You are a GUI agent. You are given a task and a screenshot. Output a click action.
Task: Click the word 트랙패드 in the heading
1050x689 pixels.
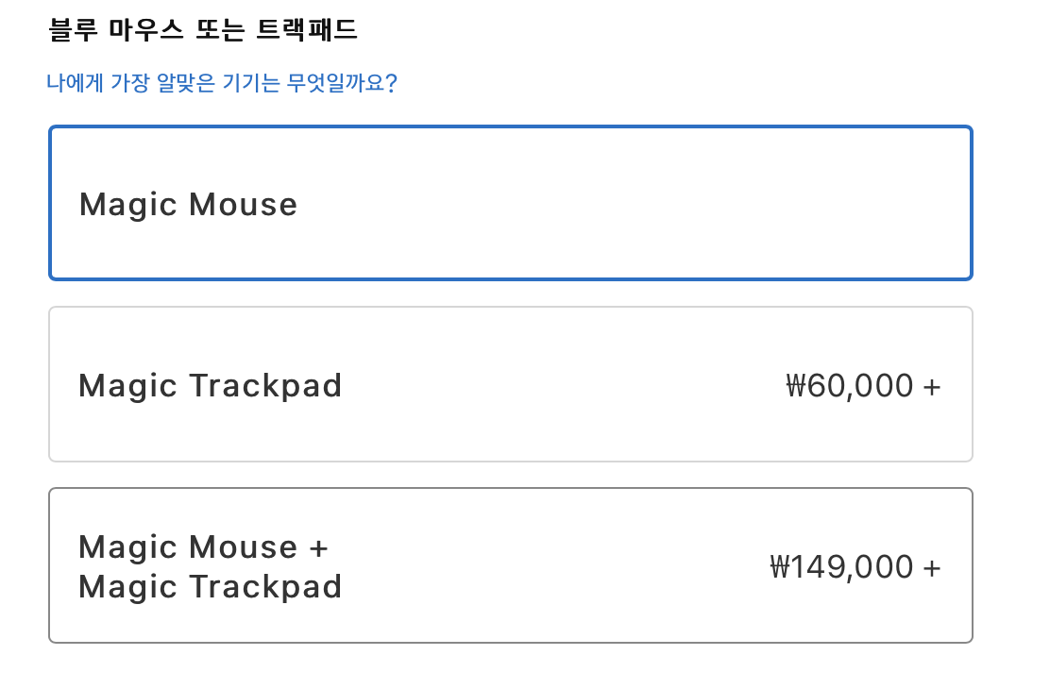(x=307, y=30)
